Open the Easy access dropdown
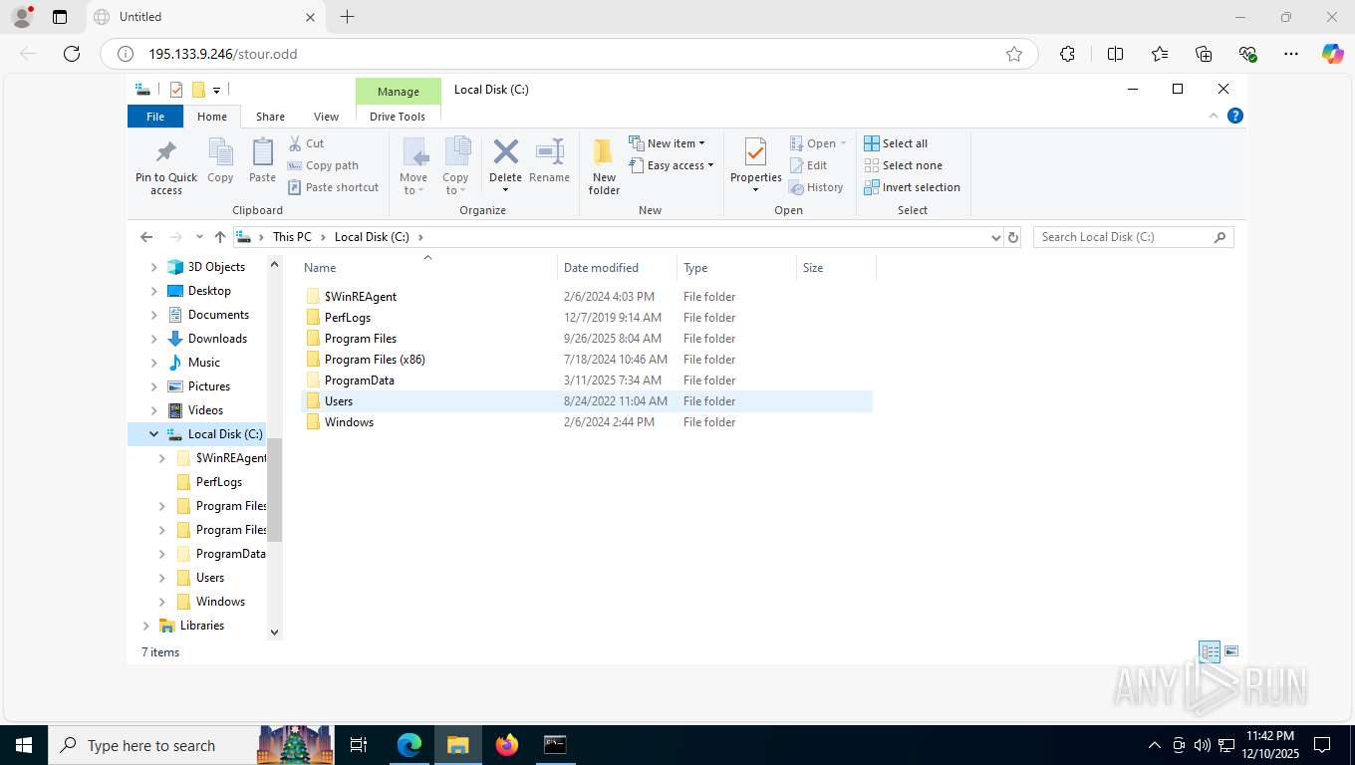Screen dimensions: 1355x765 coord(672,165)
